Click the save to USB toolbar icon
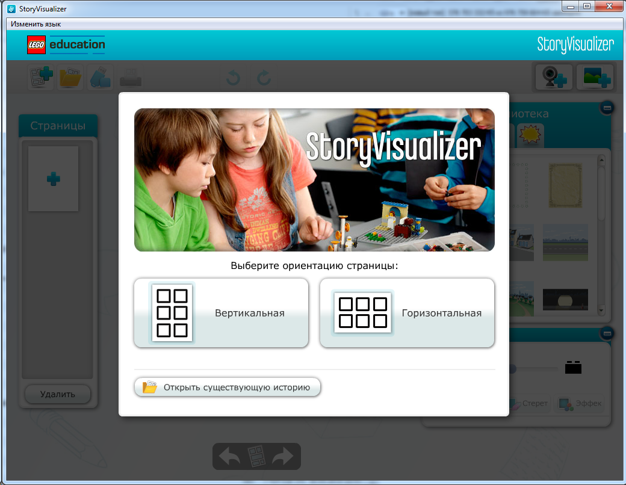The height and width of the screenshot is (485, 626). pyautogui.click(x=100, y=77)
